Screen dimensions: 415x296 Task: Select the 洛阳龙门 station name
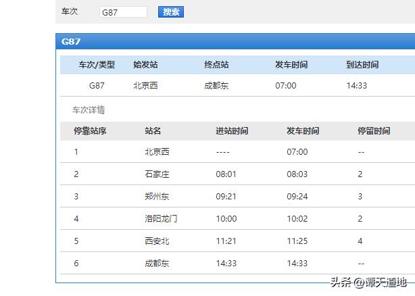coord(161,219)
